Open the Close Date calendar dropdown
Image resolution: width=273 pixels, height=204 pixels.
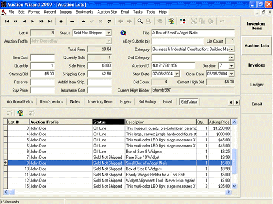click(x=232, y=74)
